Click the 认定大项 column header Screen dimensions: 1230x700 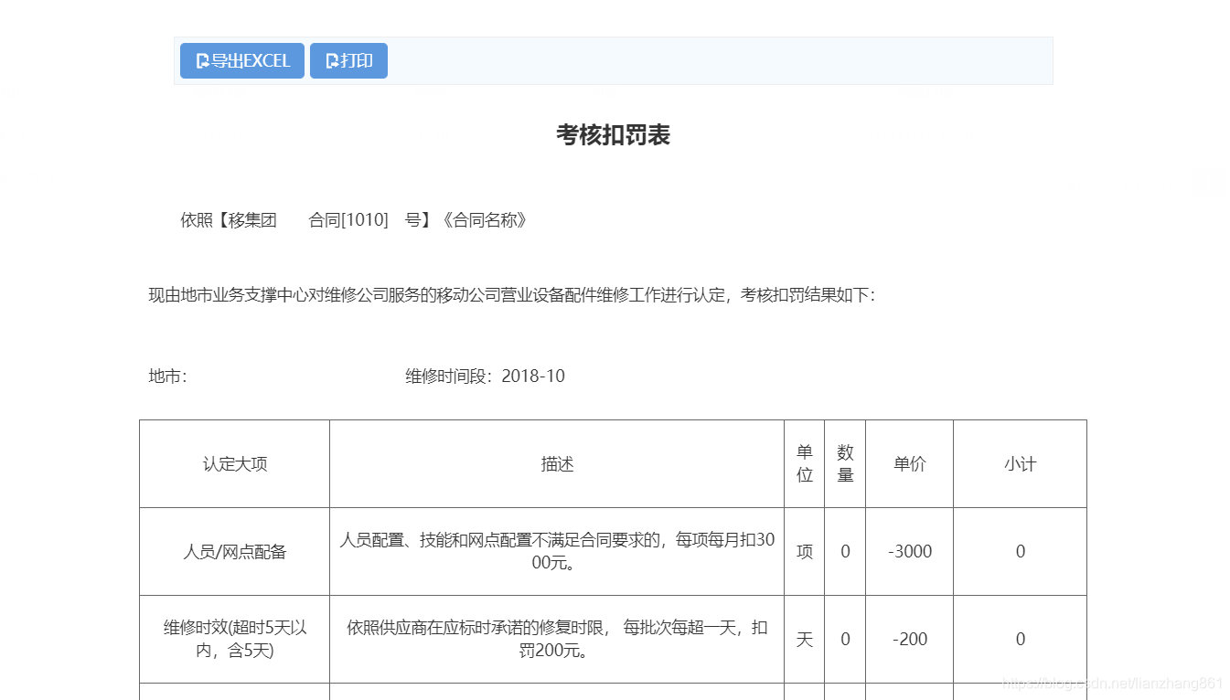point(235,464)
